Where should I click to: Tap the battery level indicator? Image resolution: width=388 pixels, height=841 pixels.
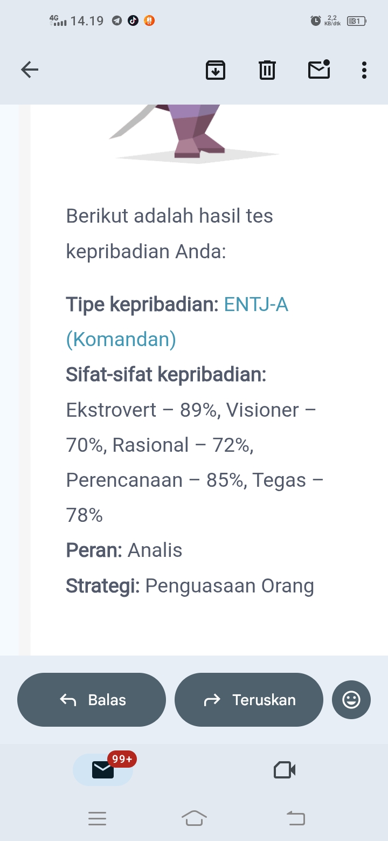pyautogui.click(x=356, y=21)
